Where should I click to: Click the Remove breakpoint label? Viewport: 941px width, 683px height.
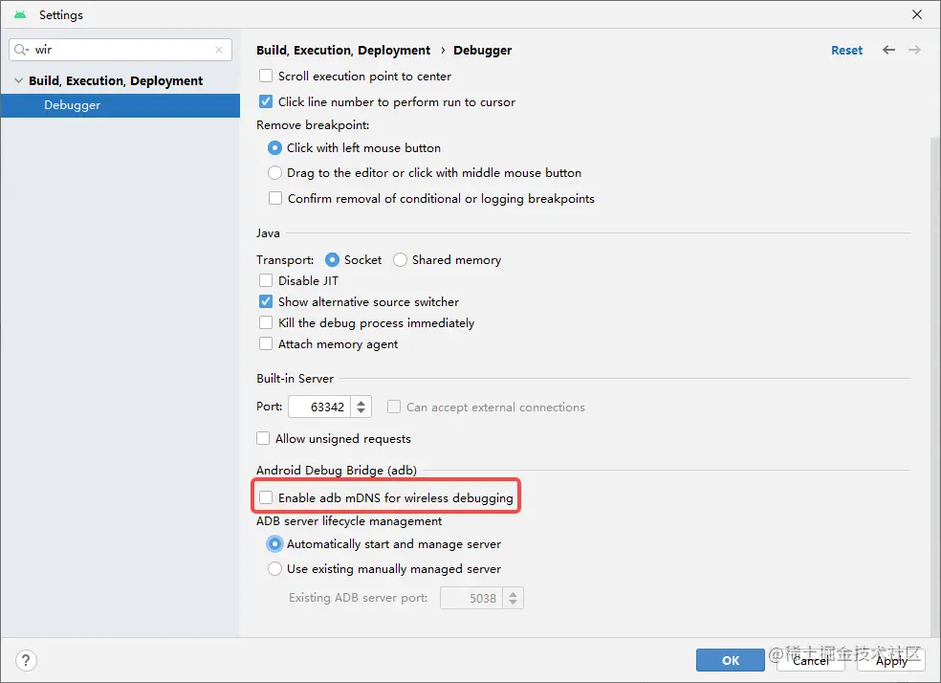(313, 125)
